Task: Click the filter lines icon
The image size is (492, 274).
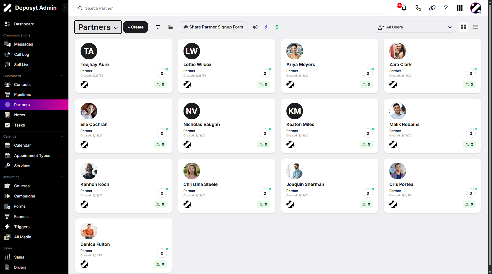Action: click(x=158, y=27)
